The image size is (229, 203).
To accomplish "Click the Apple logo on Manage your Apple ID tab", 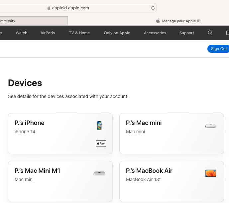I will coord(158,21).
